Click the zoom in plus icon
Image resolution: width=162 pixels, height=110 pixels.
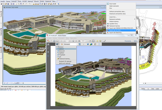point(79,41)
